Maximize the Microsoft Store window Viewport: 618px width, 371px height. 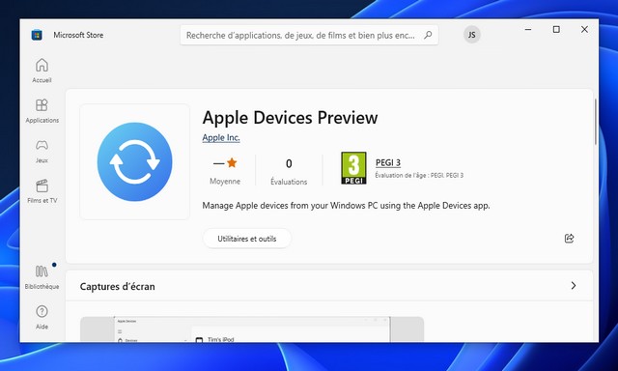point(556,29)
